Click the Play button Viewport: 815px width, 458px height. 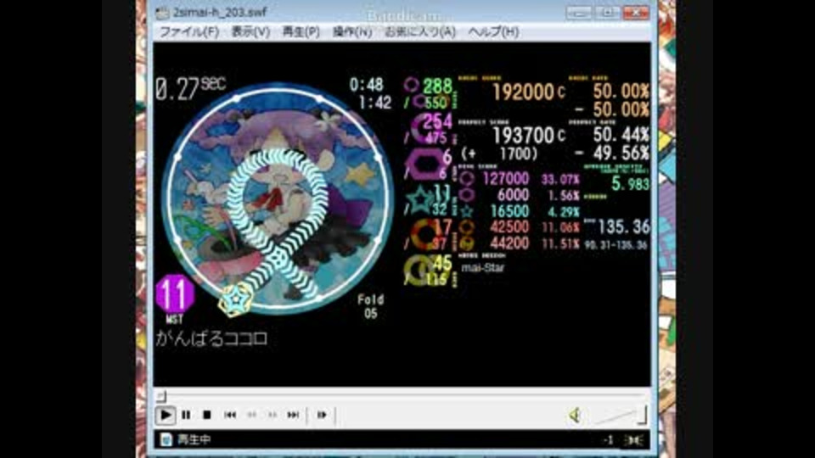point(166,415)
